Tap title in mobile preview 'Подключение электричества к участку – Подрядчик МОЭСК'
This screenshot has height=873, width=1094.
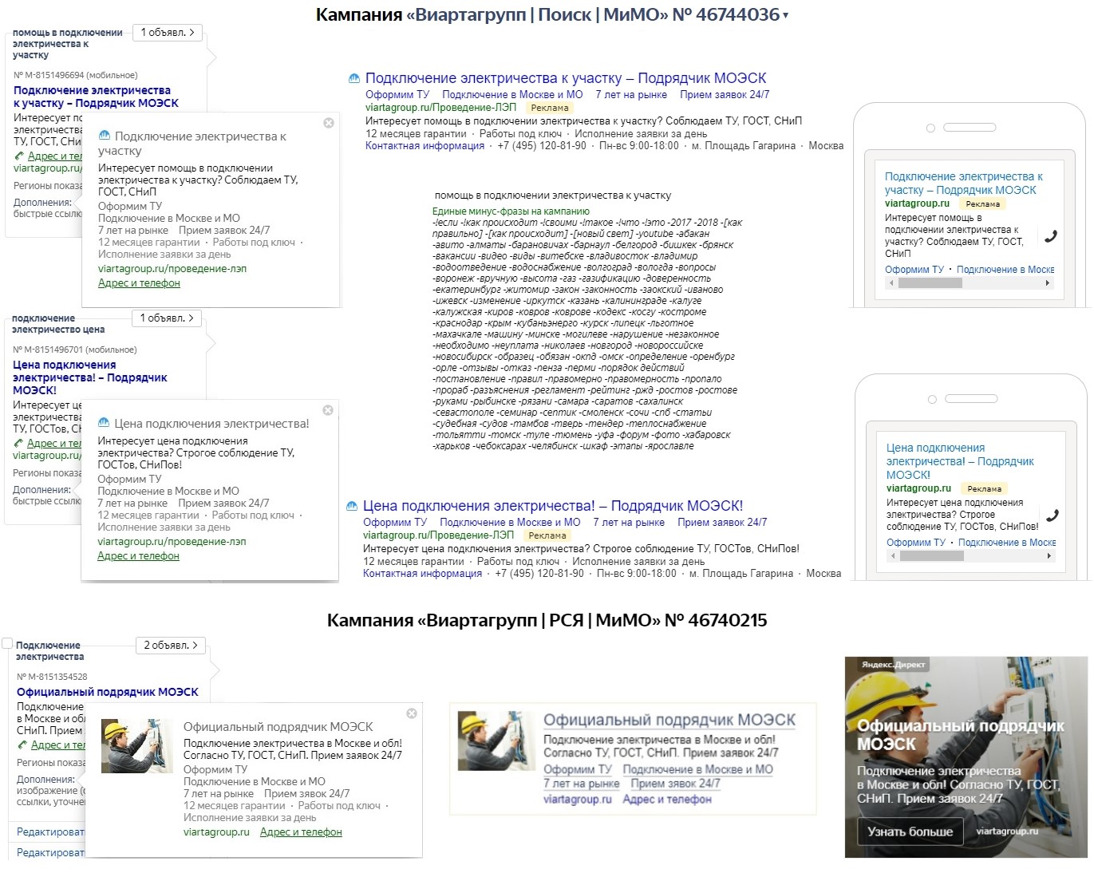(x=964, y=184)
